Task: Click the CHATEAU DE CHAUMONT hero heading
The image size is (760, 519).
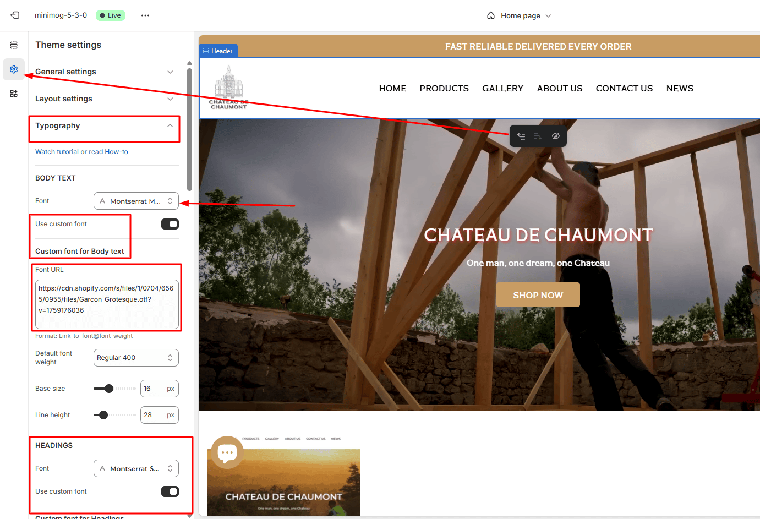Action: point(538,235)
